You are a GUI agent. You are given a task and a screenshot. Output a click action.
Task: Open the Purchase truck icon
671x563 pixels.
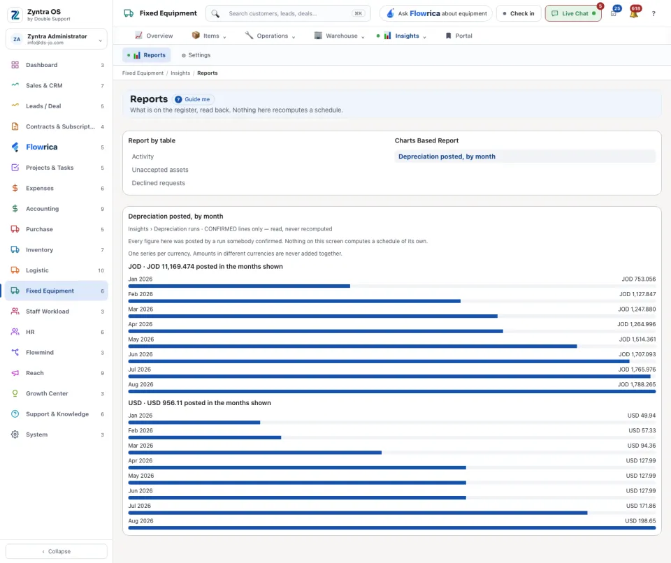coord(15,229)
